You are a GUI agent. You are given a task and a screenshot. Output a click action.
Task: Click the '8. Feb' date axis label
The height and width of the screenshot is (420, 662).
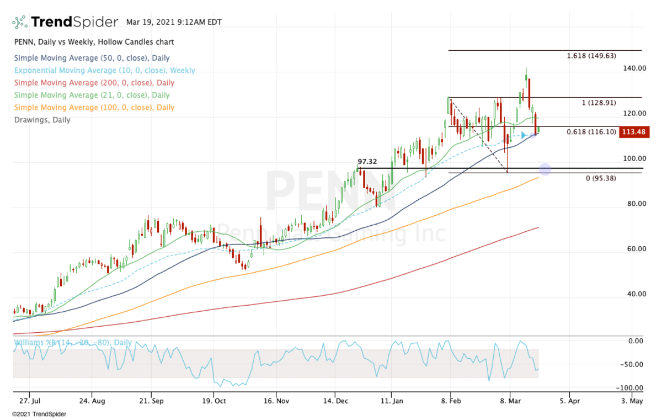(451, 401)
